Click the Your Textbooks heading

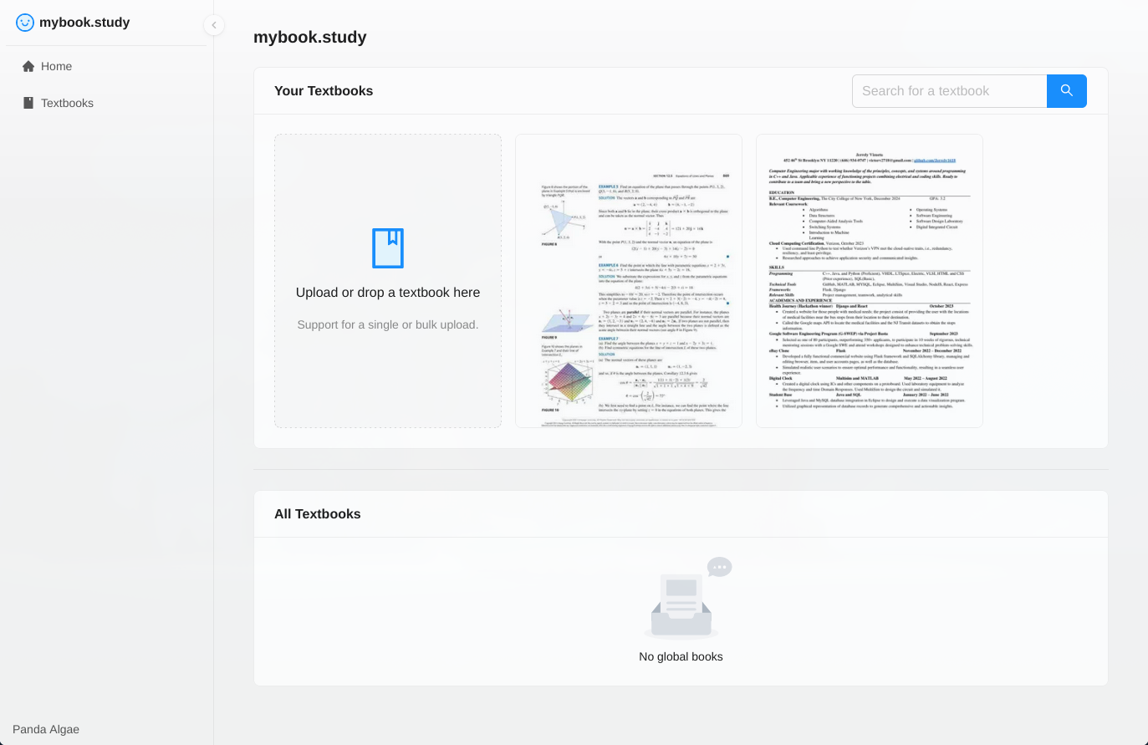point(324,91)
